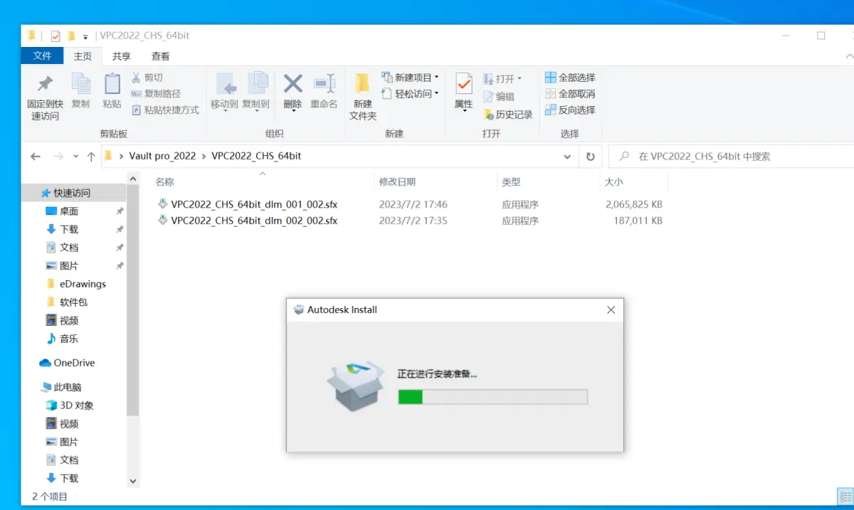The image size is (854, 510).
Task: Choose 粘贴快捷方式 in the ribbon
Action: click(165, 110)
